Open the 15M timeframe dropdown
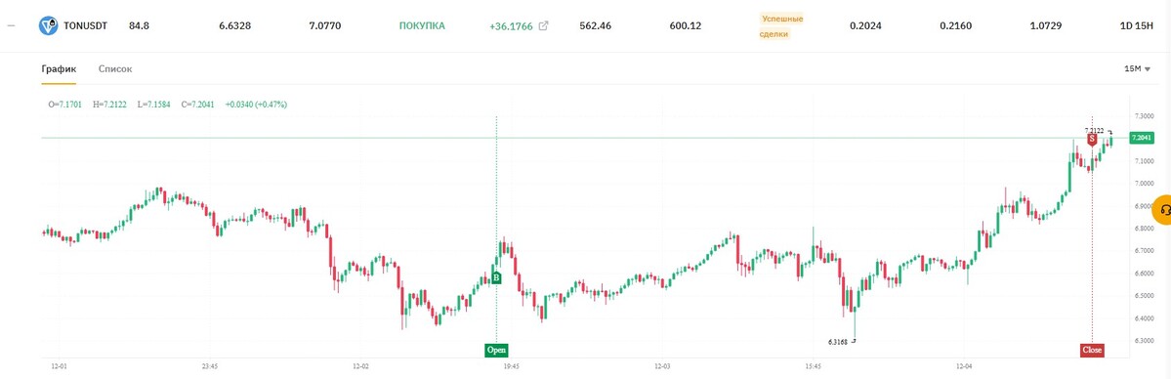The image size is (1171, 379). click(x=1137, y=68)
